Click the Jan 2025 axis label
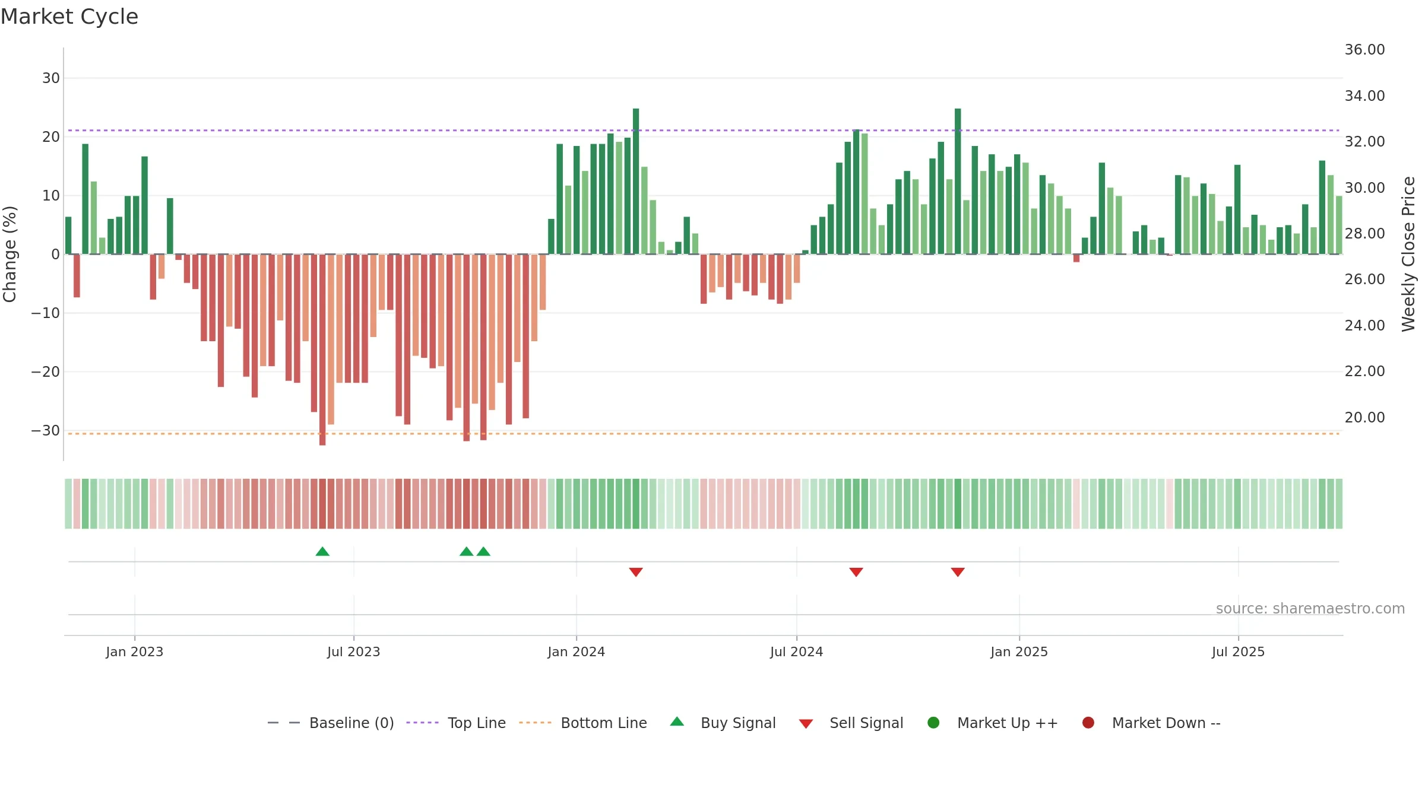Viewport: 1425px width, 801px height. (x=1019, y=651)
